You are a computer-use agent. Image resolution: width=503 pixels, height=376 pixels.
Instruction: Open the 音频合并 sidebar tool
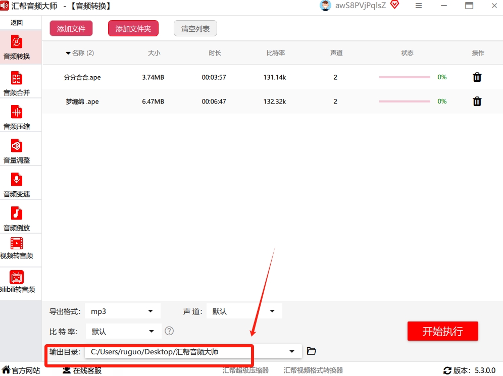pos(17,83)
